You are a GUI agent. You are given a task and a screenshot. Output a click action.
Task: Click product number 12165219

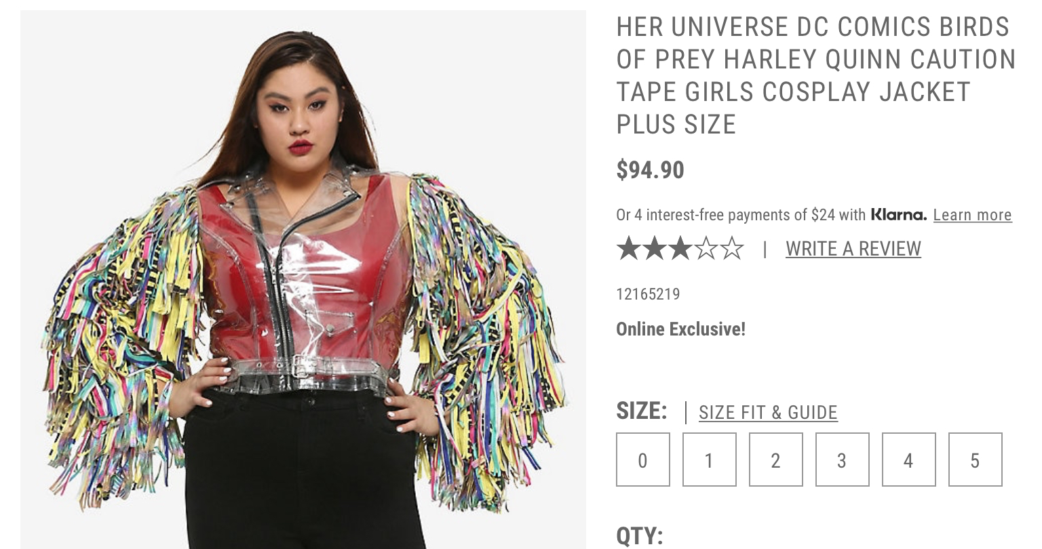pyautogui.click(x=648, y=294)
